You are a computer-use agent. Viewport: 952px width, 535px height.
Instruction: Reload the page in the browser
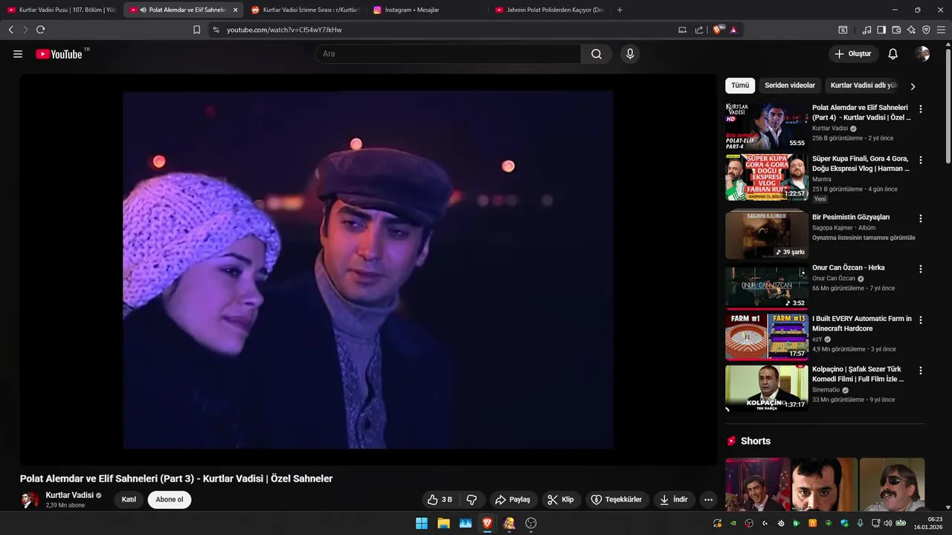click(40, 30)
